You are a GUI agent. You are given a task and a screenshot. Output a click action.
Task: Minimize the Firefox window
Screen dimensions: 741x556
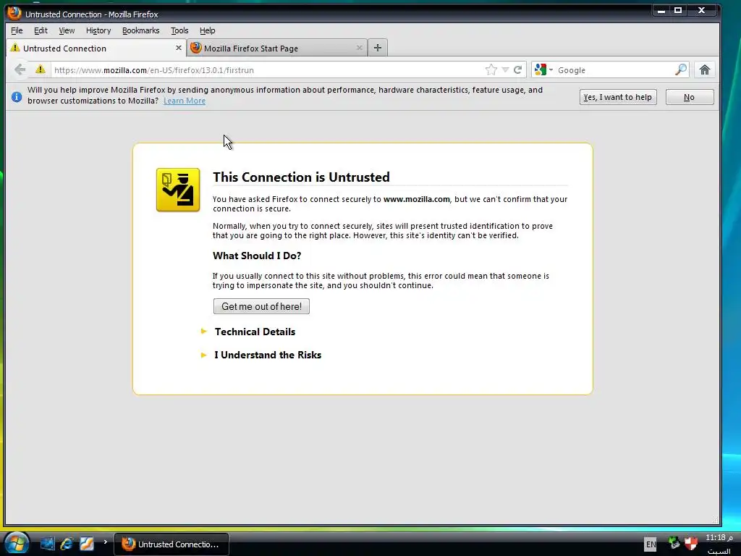click(661, 10)
